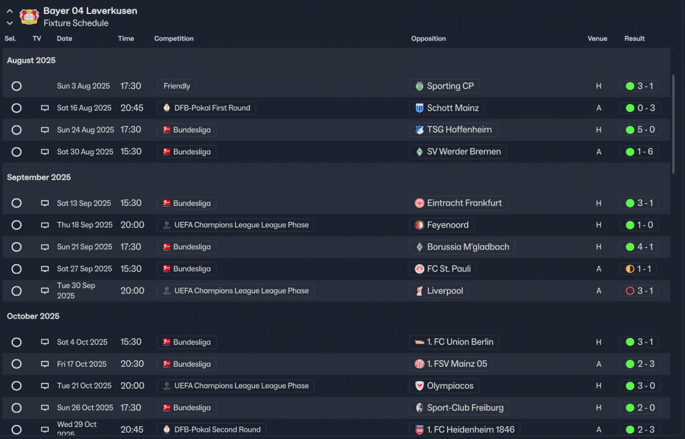685x439 pixels.
Task: View the 1 - 6 result at Werder Bremen
Action: pyautogui.click(x=640, y=152)
